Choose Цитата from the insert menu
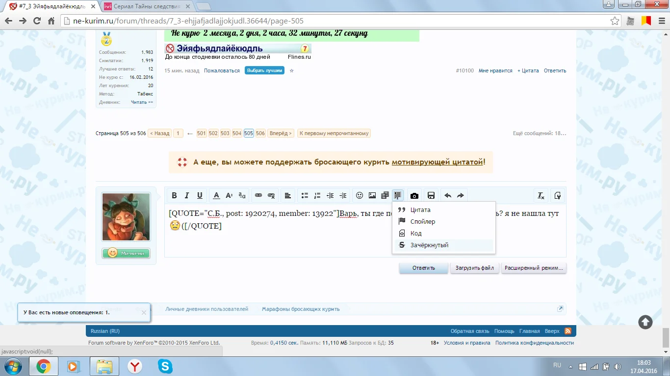The width and height of the screenshot is (670, 376). 444,210
